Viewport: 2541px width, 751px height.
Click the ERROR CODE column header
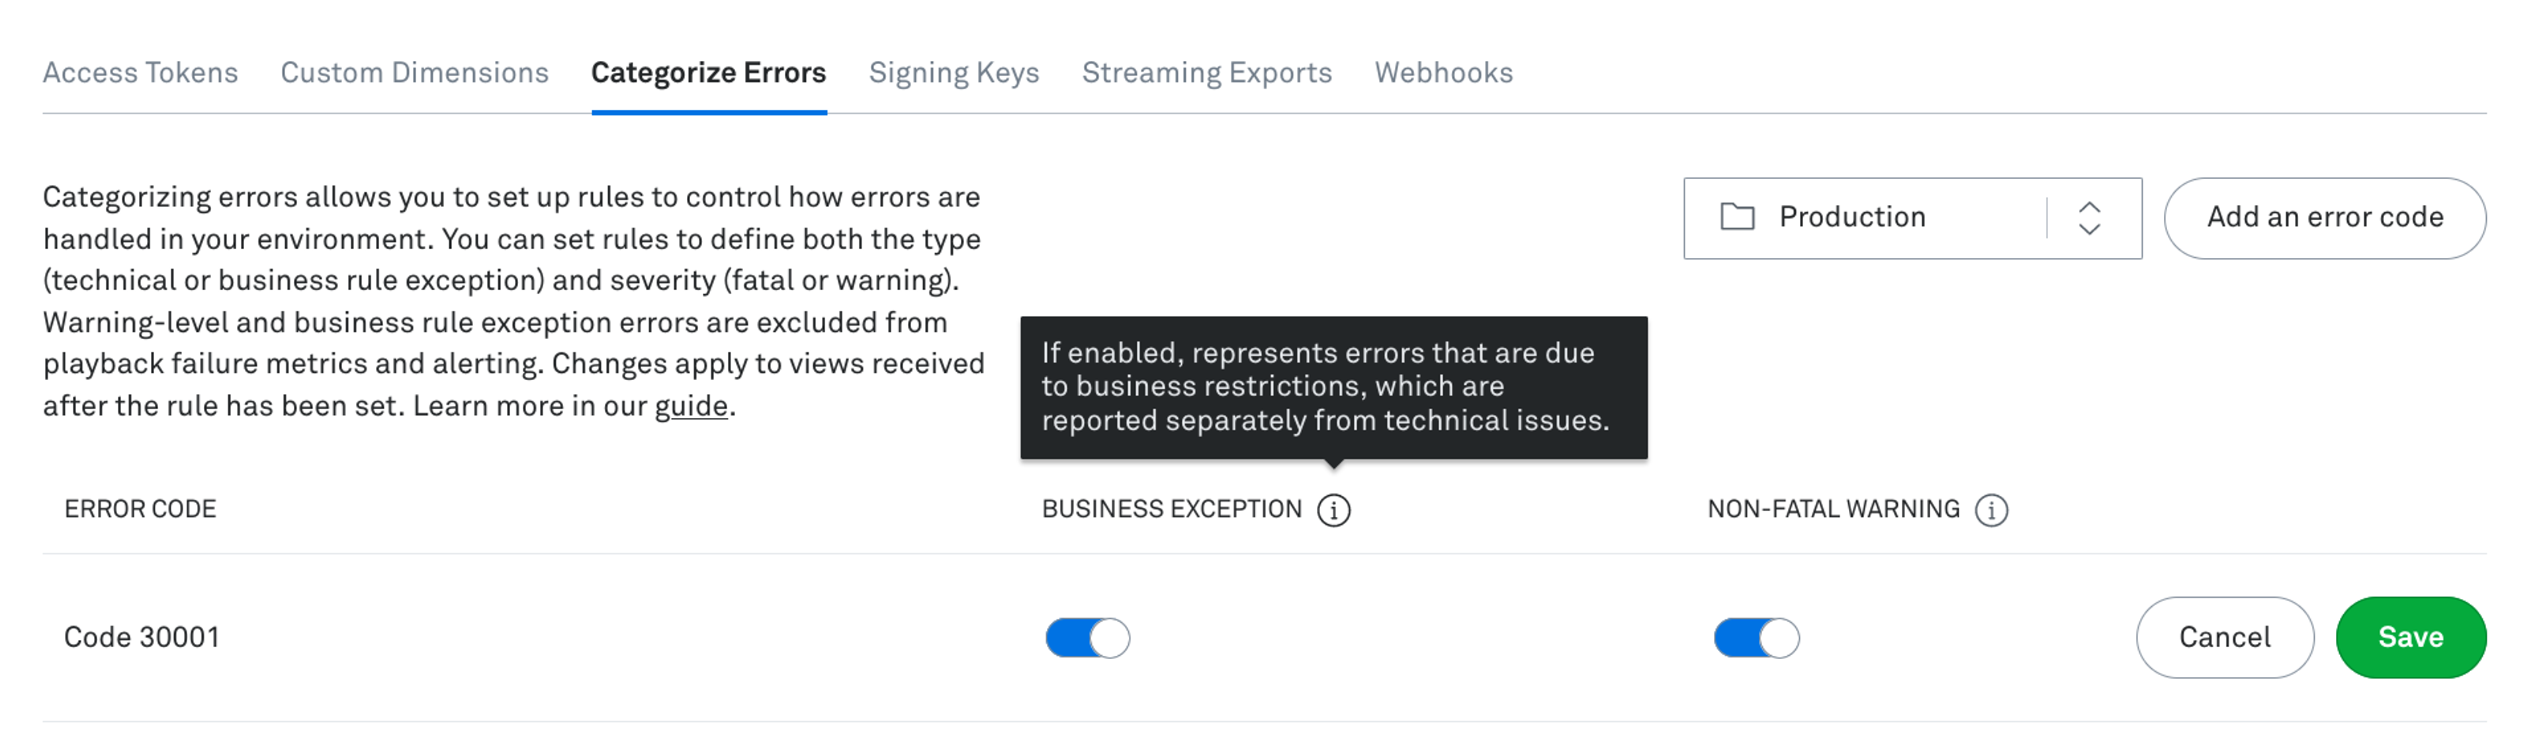coord(140,508)
